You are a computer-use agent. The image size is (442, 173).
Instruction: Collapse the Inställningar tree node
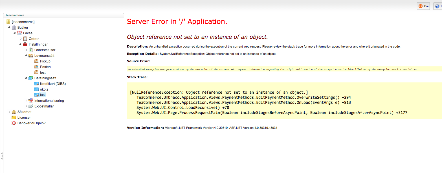(21, 44)
